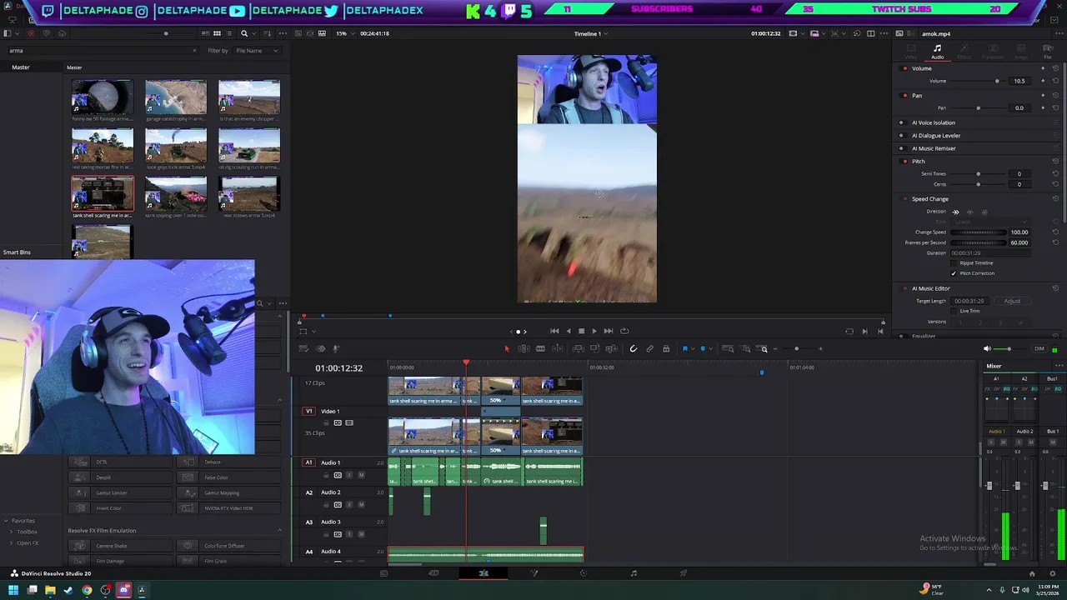Viewport: 1067px width, 600px height.
Task: Add keyframe for Volume section
Action: point(1044,68)
